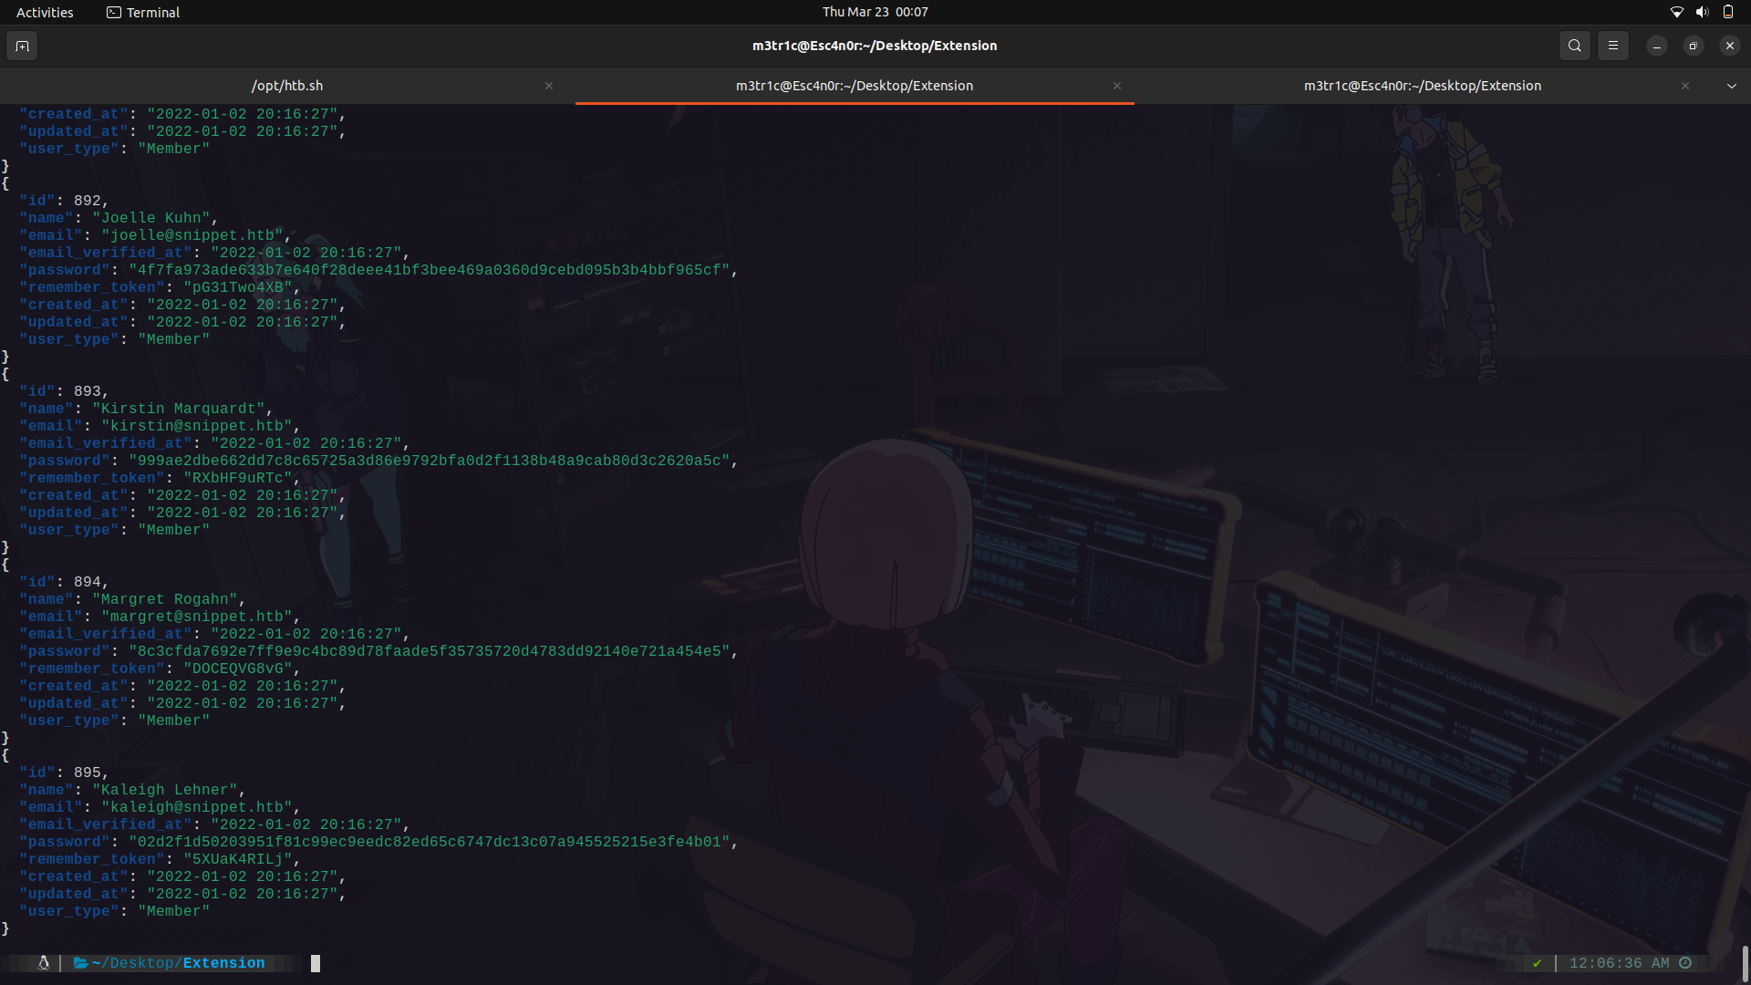The width and height of the screenshot is (1751, 985).
Task: Click the volume icon in the system tray
Action: (x=1702, y=12)
